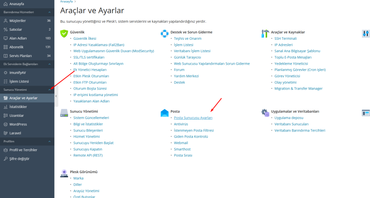Click the Araçlar ve Ayarlar sliders icon
The width and height of the screenshot is (370, 198).
(5, 98)
